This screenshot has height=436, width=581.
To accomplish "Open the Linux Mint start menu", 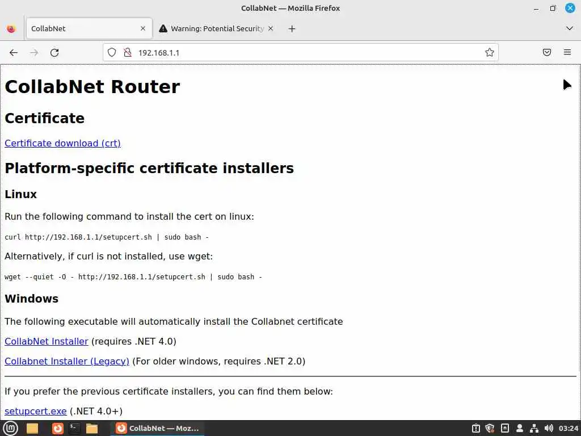I will (x=11, y=428).
